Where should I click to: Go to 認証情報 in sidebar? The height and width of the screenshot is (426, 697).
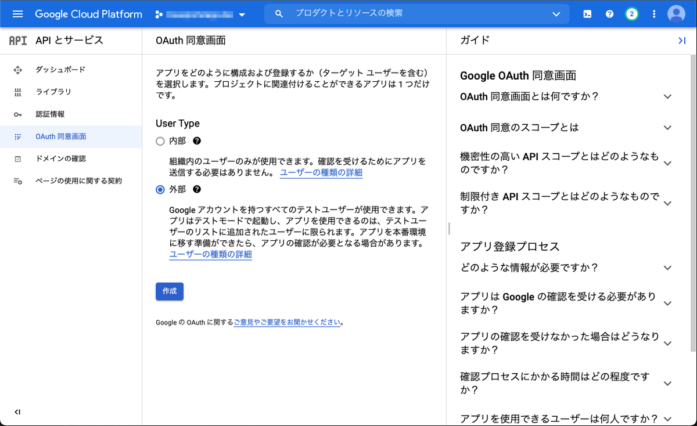click(x=71, y=114)
